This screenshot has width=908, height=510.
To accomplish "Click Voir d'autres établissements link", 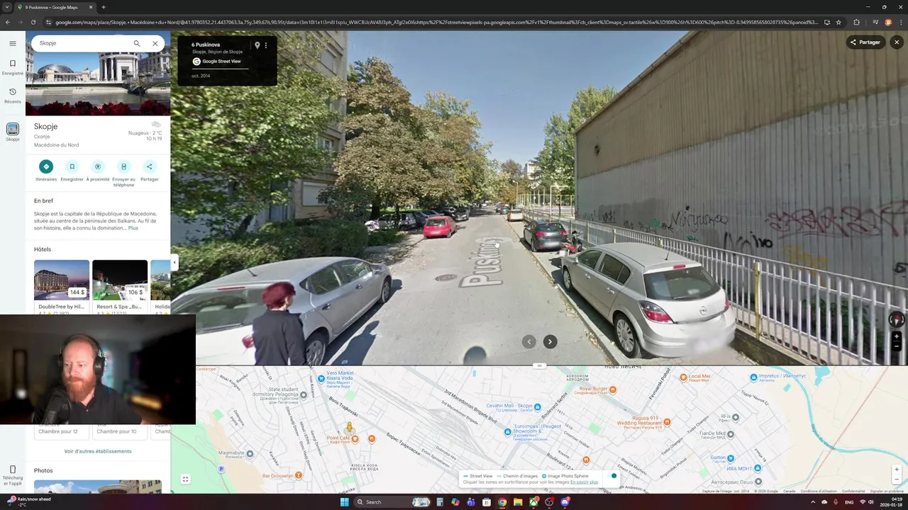I will [98, 451].
